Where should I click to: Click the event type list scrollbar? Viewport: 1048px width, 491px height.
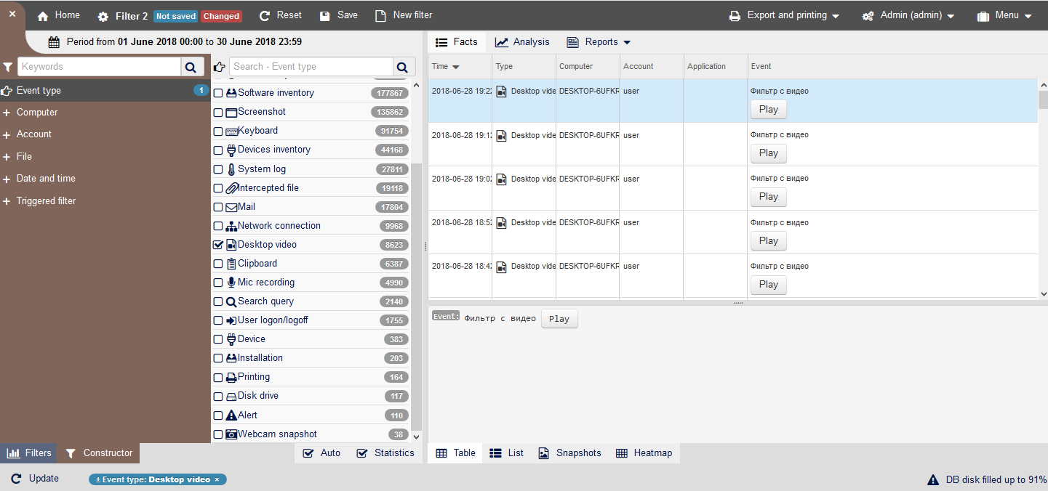(416, 296)
